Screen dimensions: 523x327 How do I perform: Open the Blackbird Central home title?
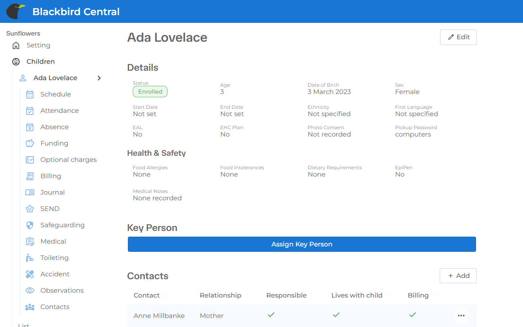coord(76,11)
